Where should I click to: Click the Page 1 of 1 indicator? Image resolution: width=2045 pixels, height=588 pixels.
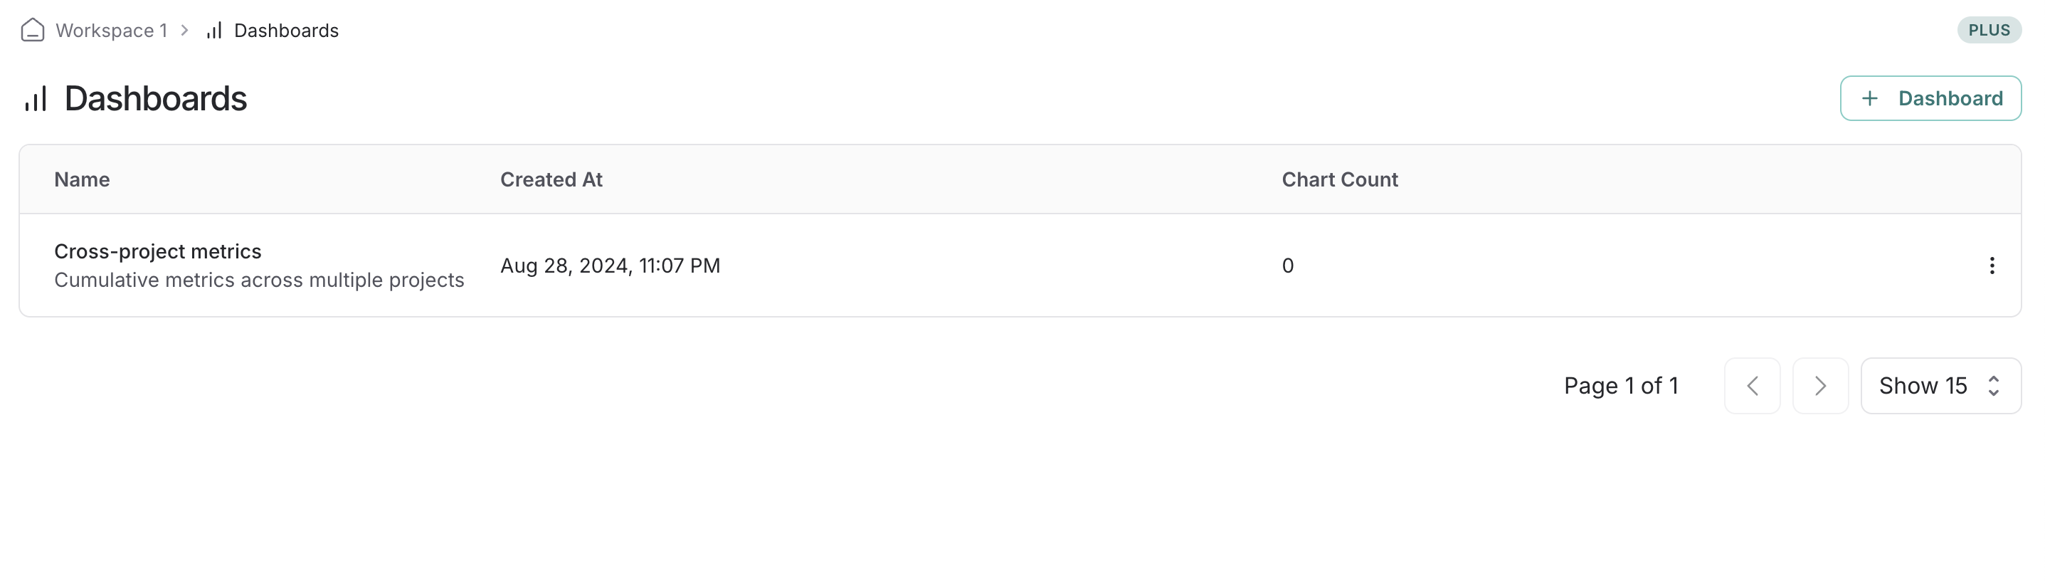pyautogui.click(x=1620, y=386)
